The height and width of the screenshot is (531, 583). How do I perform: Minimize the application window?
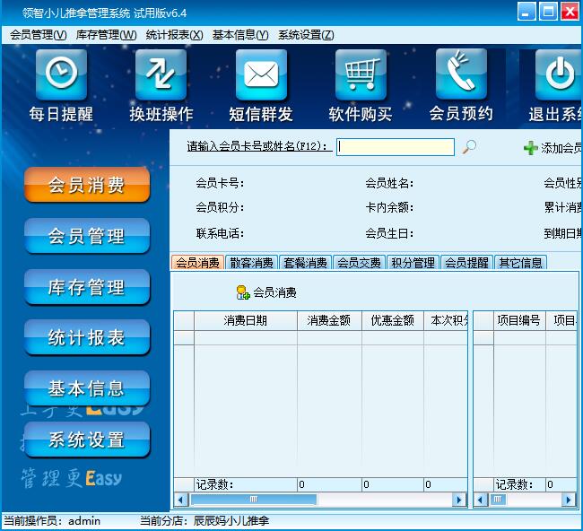tap(526, 12)
